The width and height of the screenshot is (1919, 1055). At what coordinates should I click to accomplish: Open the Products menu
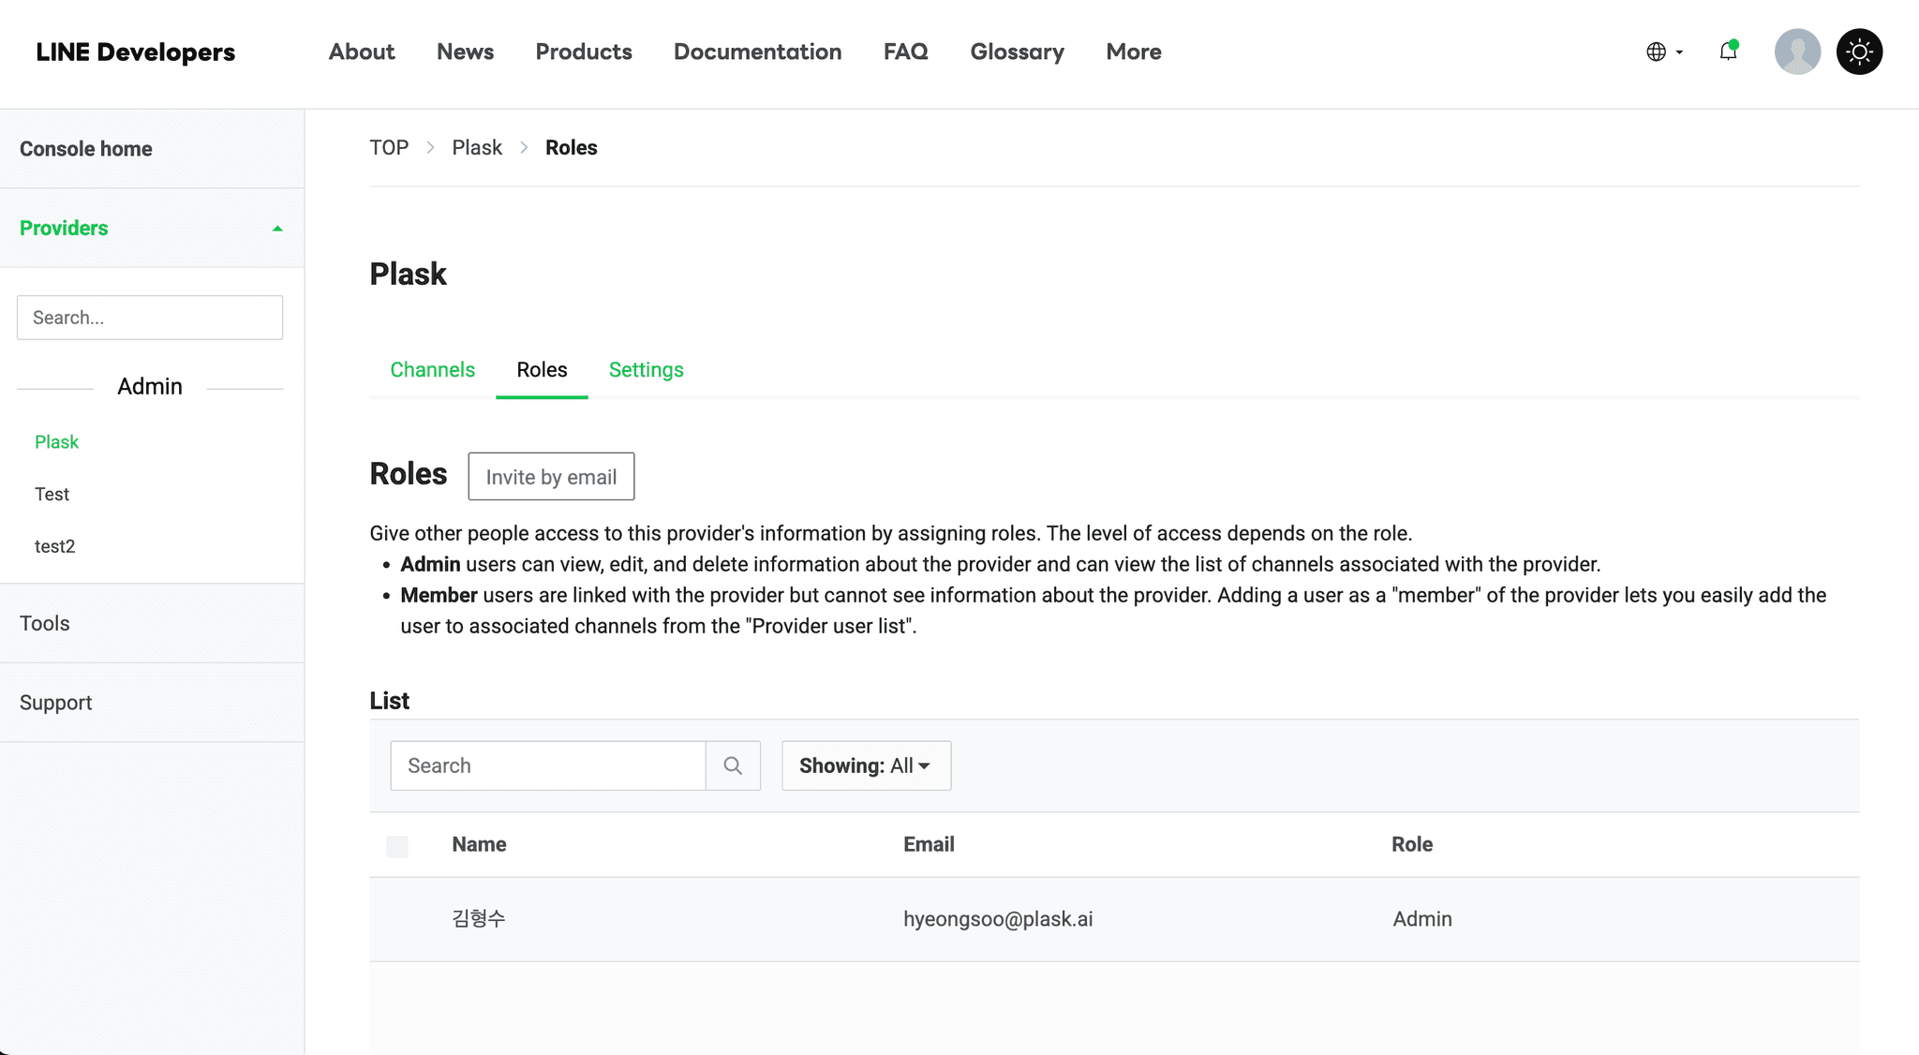point(584,52)
